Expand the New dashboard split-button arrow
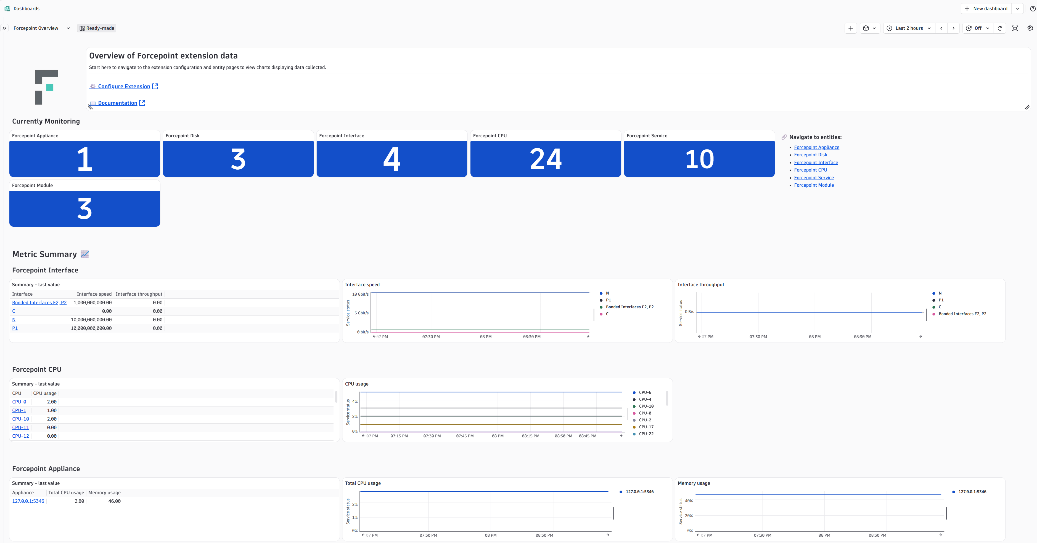1037x543 pixels. (x=1017, y=9)
